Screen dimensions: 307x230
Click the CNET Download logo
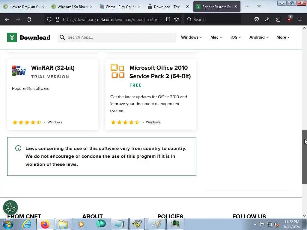[x=29, y=37]
